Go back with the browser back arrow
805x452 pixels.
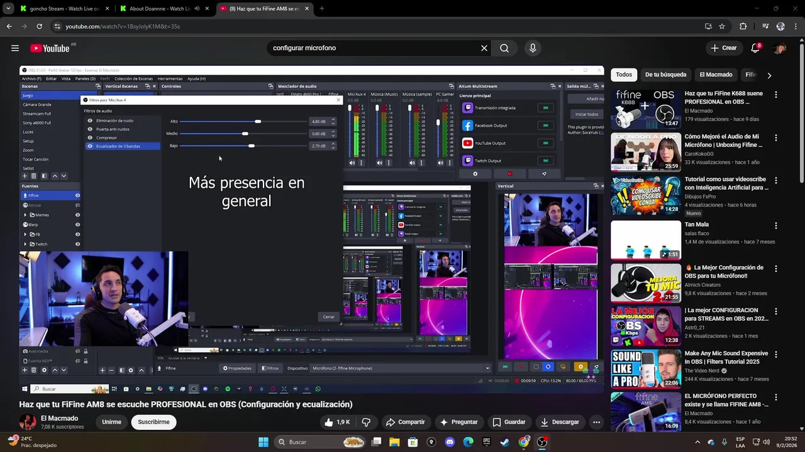(x=9, y=26)
